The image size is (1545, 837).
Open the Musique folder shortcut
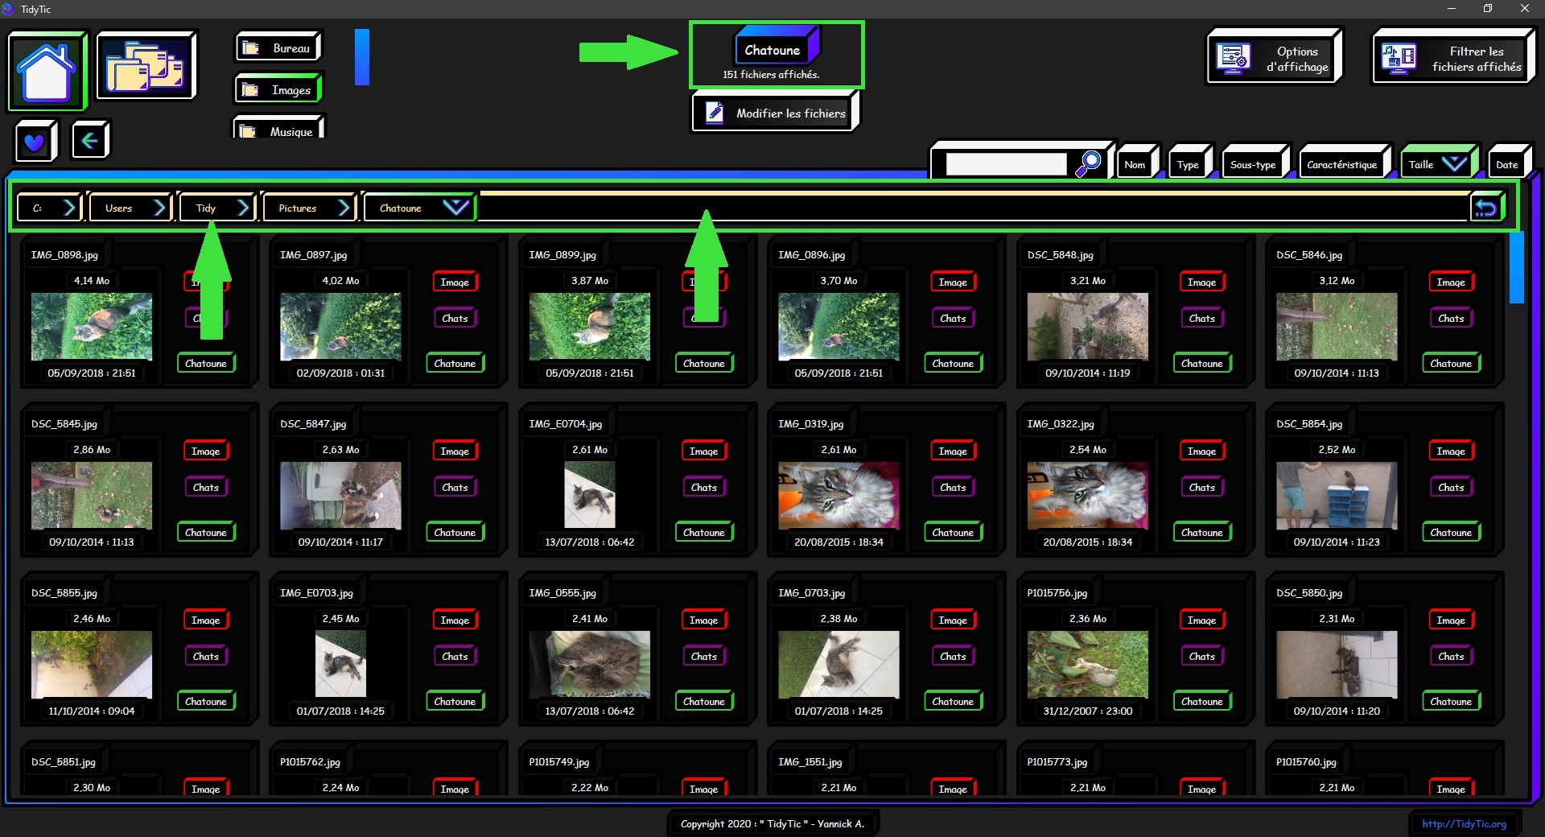coord(278,129)
